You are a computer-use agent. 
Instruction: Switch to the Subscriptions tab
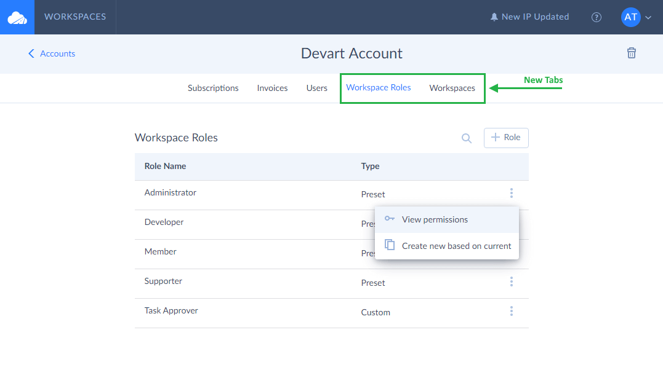click(213, 88)
